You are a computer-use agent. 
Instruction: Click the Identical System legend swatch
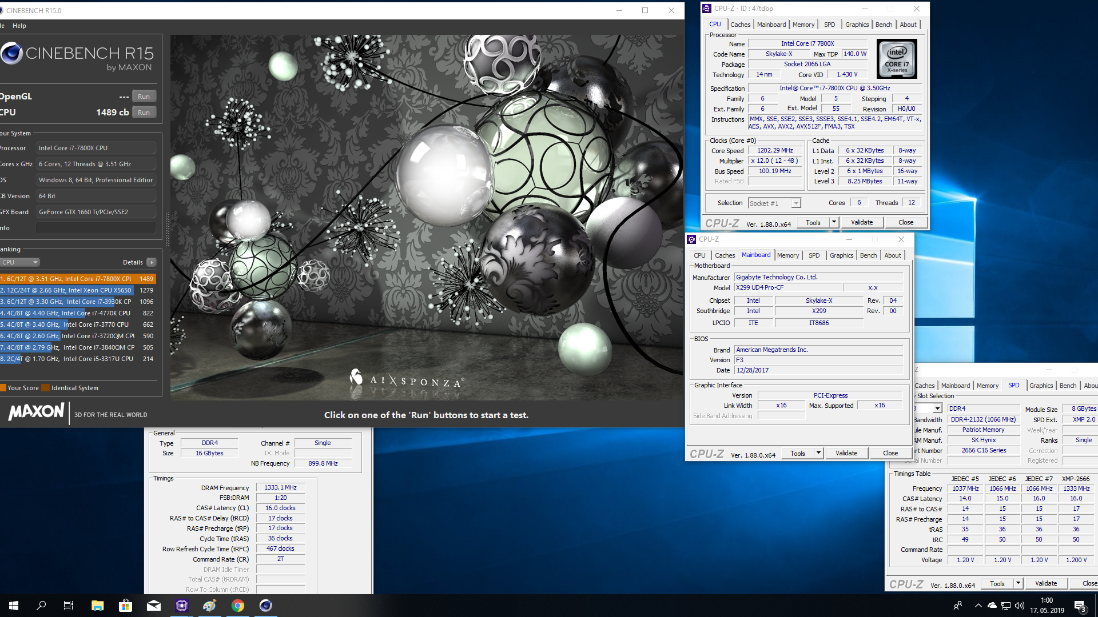click(x=46, y=388)
